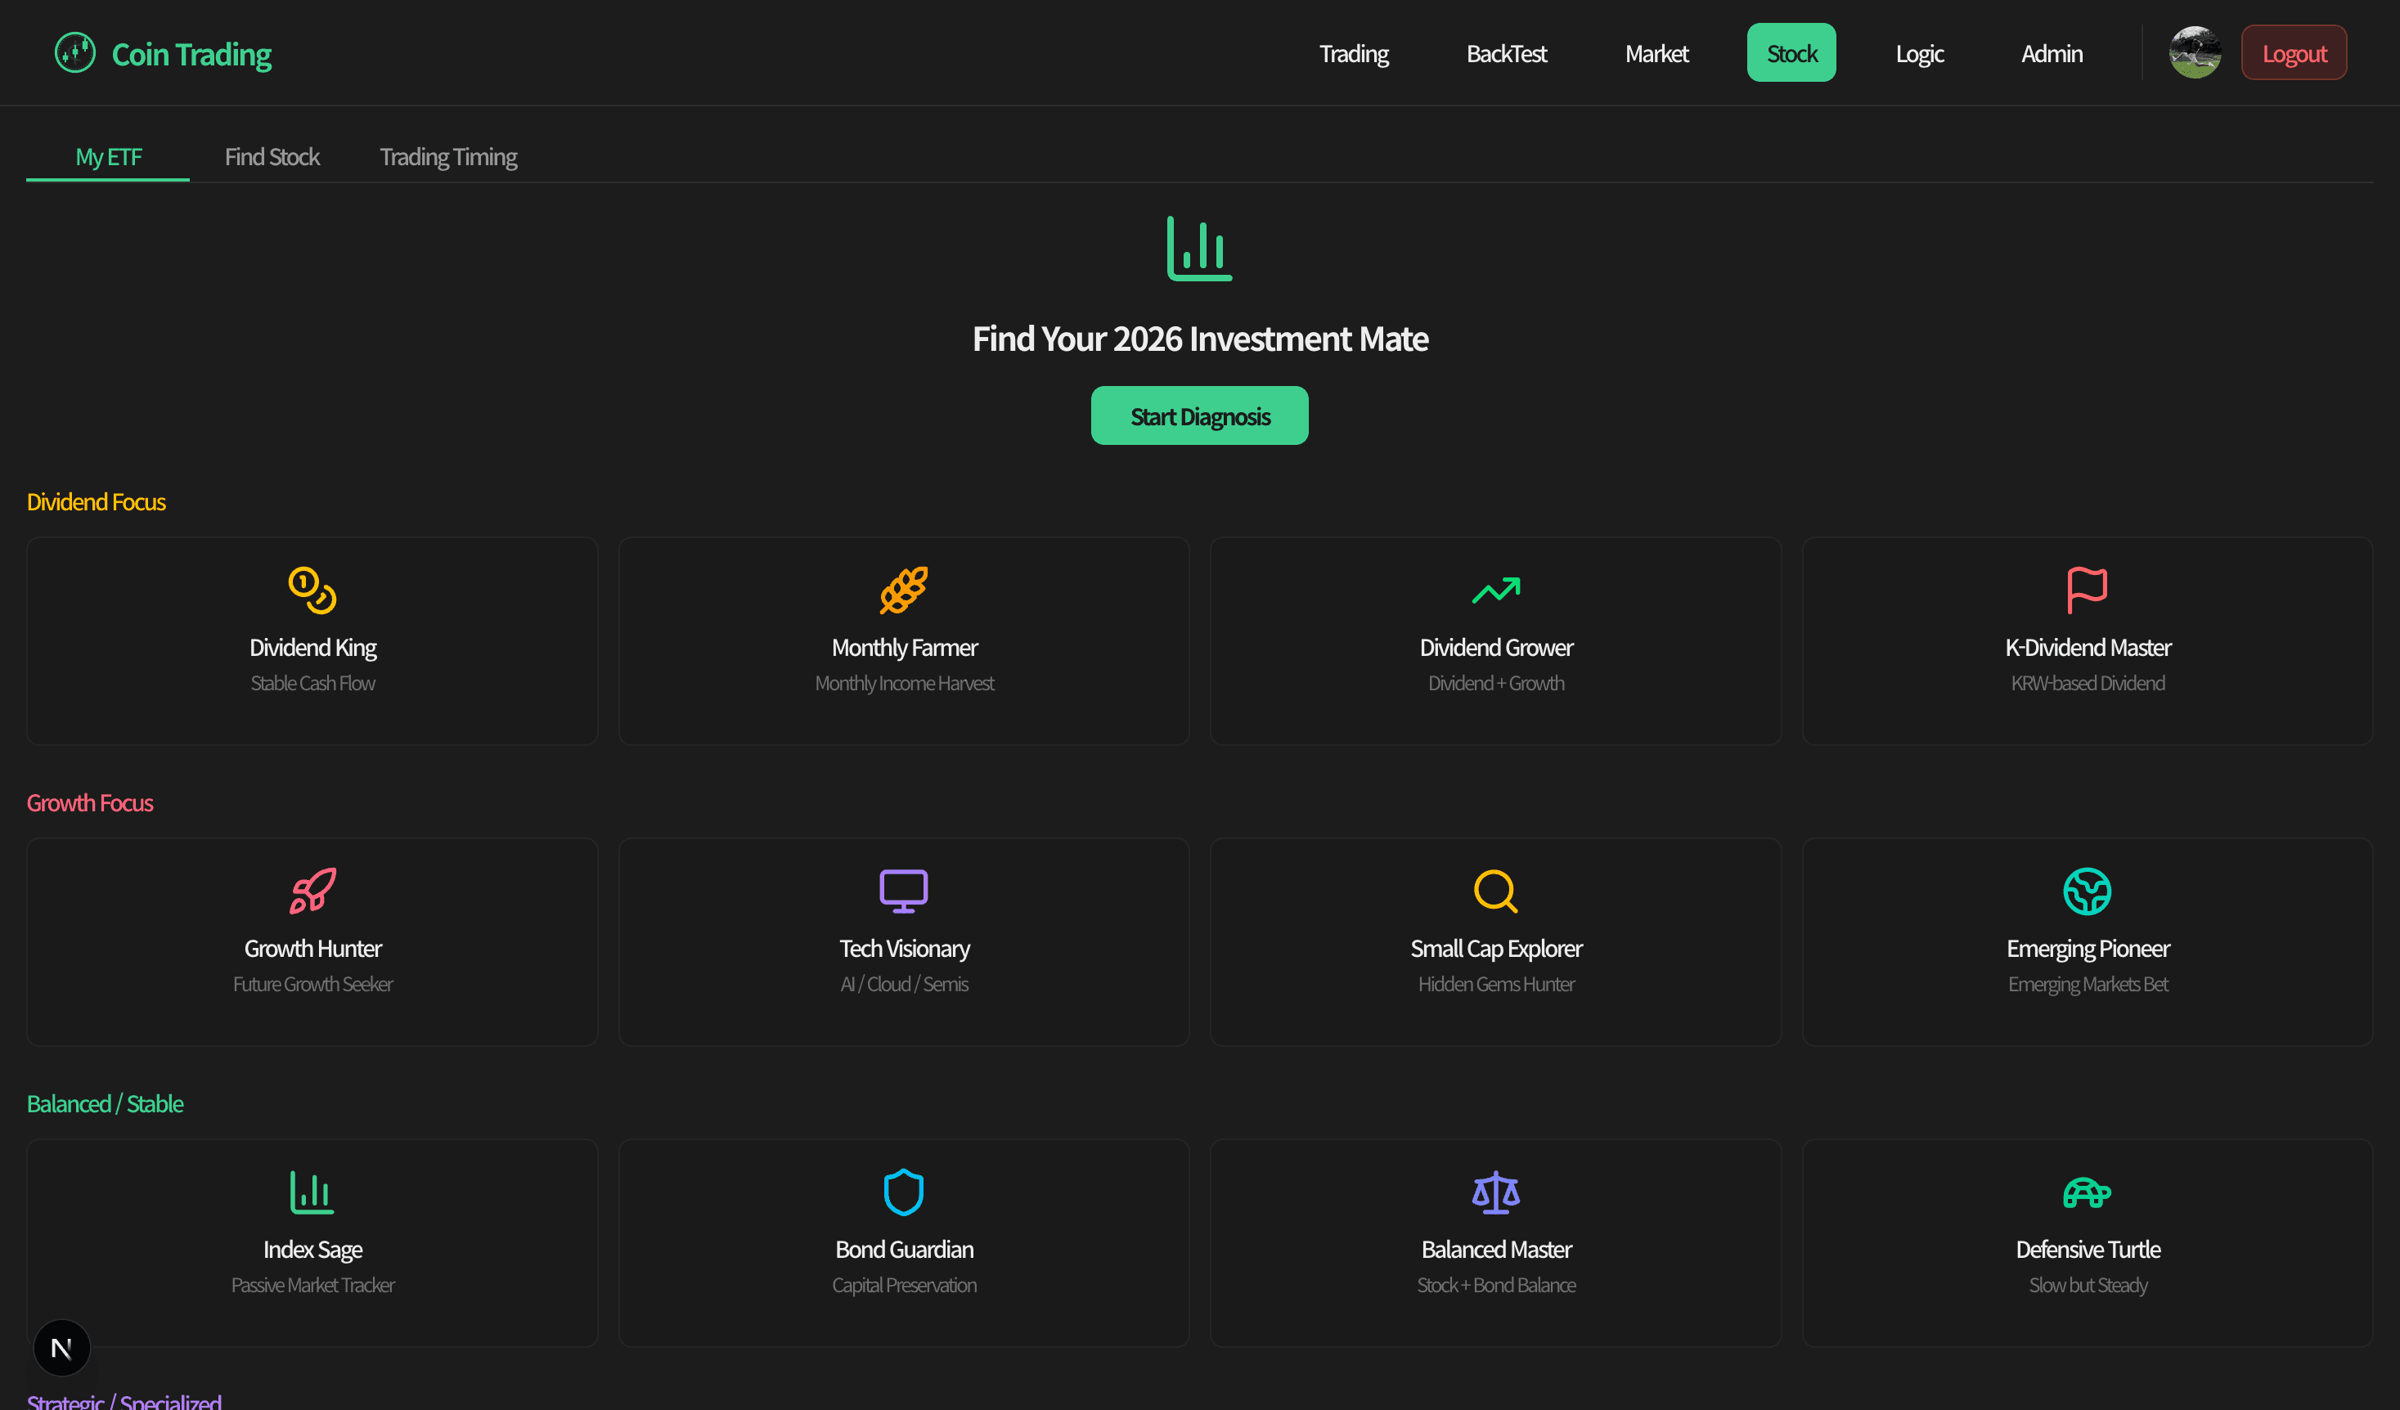Select the Emerging Pioneer card title

(x=2087, y=948)
